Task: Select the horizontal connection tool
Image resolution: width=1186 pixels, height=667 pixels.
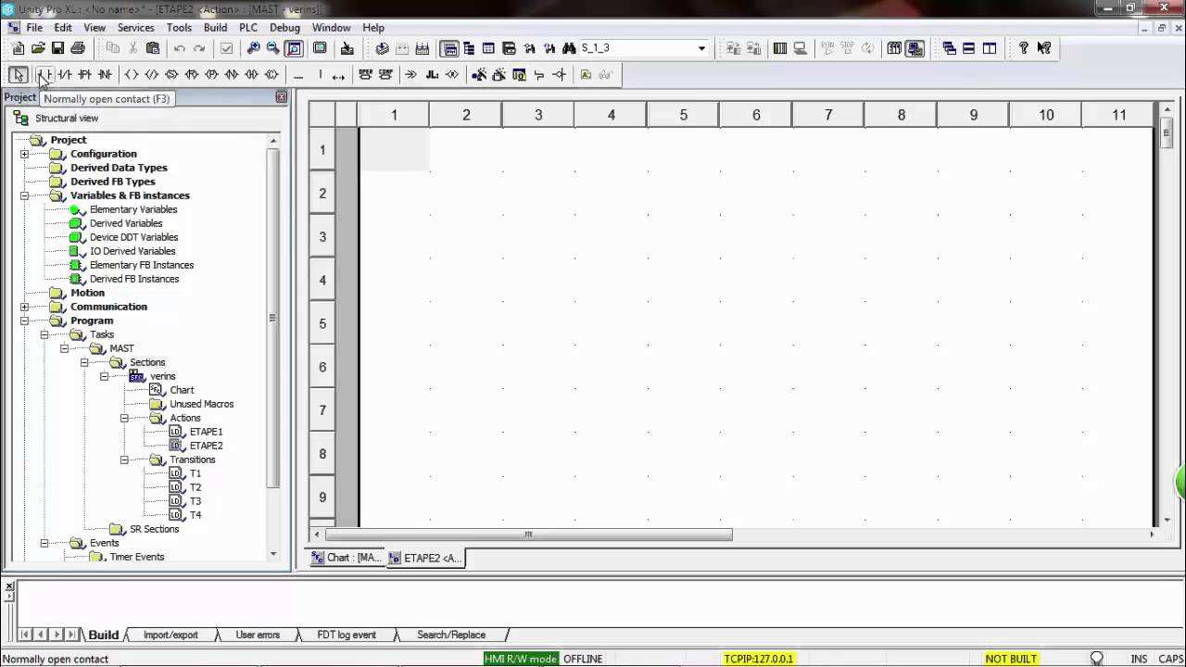Action: (x=298, y=75)
